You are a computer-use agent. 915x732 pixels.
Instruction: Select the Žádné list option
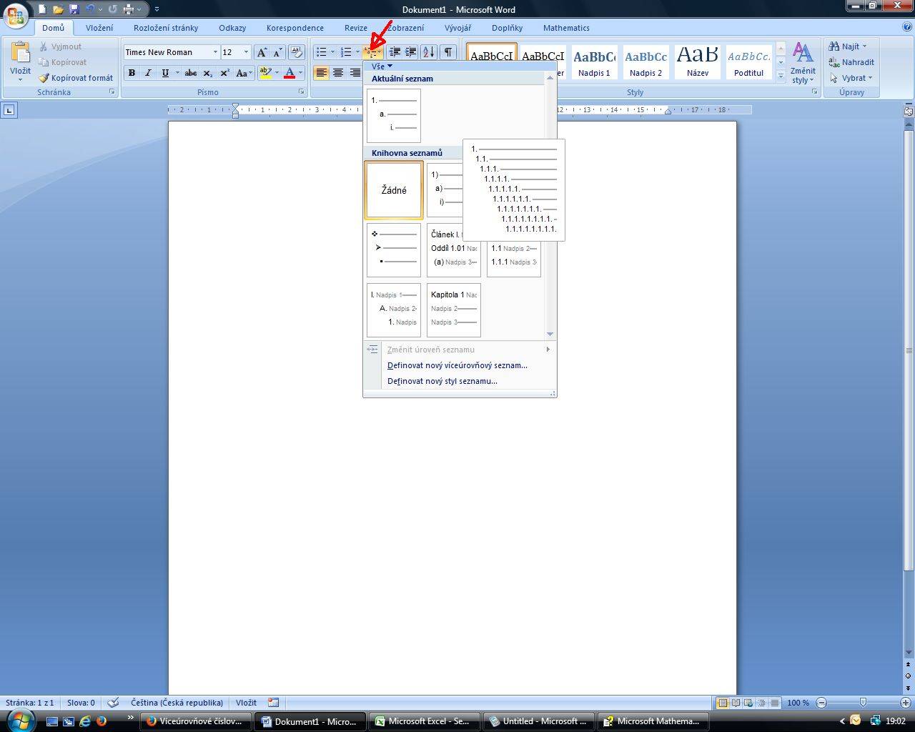[394, 190]
